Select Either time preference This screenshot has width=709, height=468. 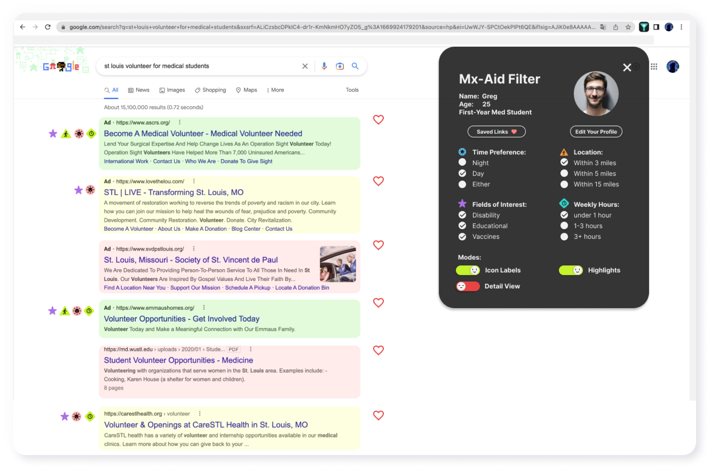462,184
